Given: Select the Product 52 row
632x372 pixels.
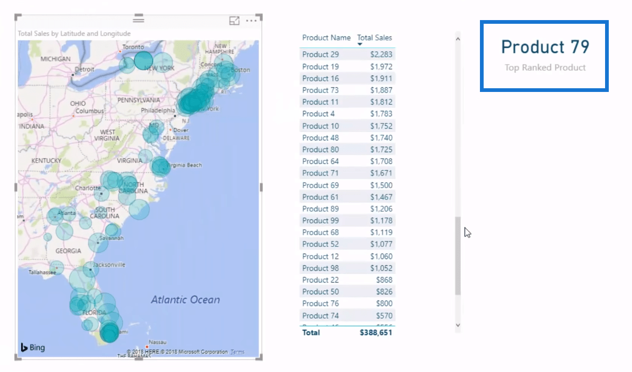Looking at the screenshot, I should [347, 244].
